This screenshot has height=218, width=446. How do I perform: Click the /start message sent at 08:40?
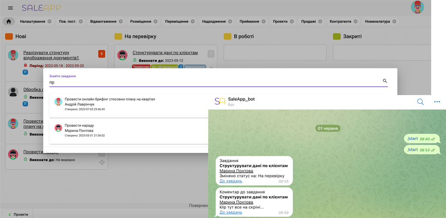(422, 139)
